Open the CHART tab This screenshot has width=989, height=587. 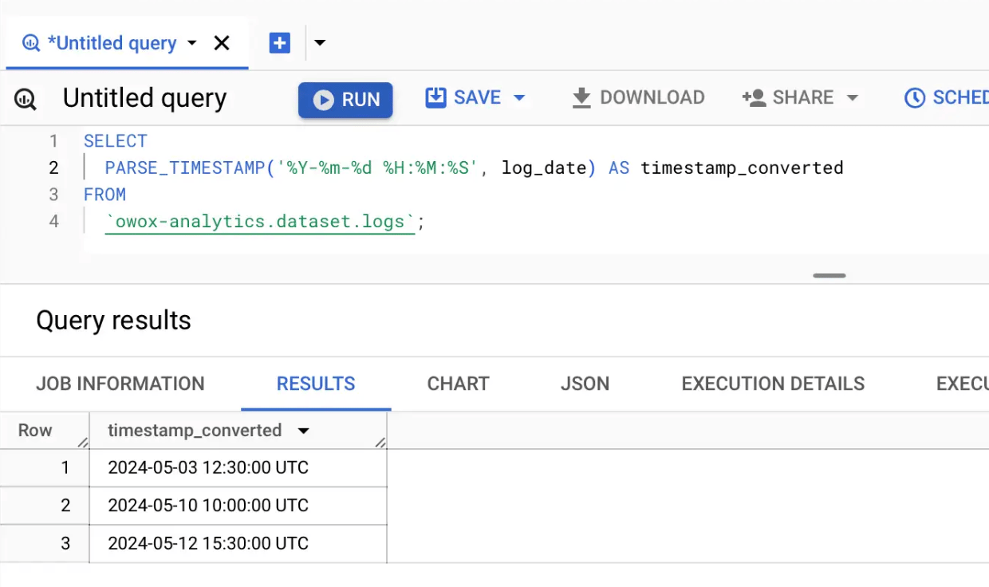tap(458, 384)
